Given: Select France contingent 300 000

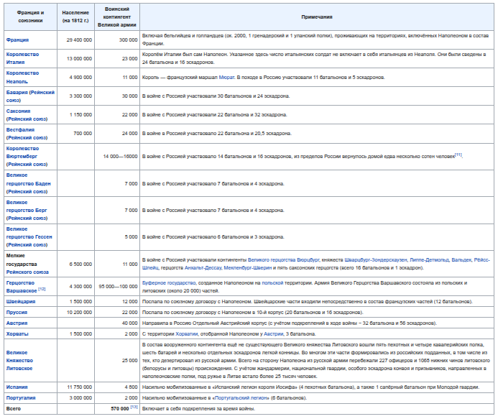Looking at the screenshot, I should (x=129, y=40).
